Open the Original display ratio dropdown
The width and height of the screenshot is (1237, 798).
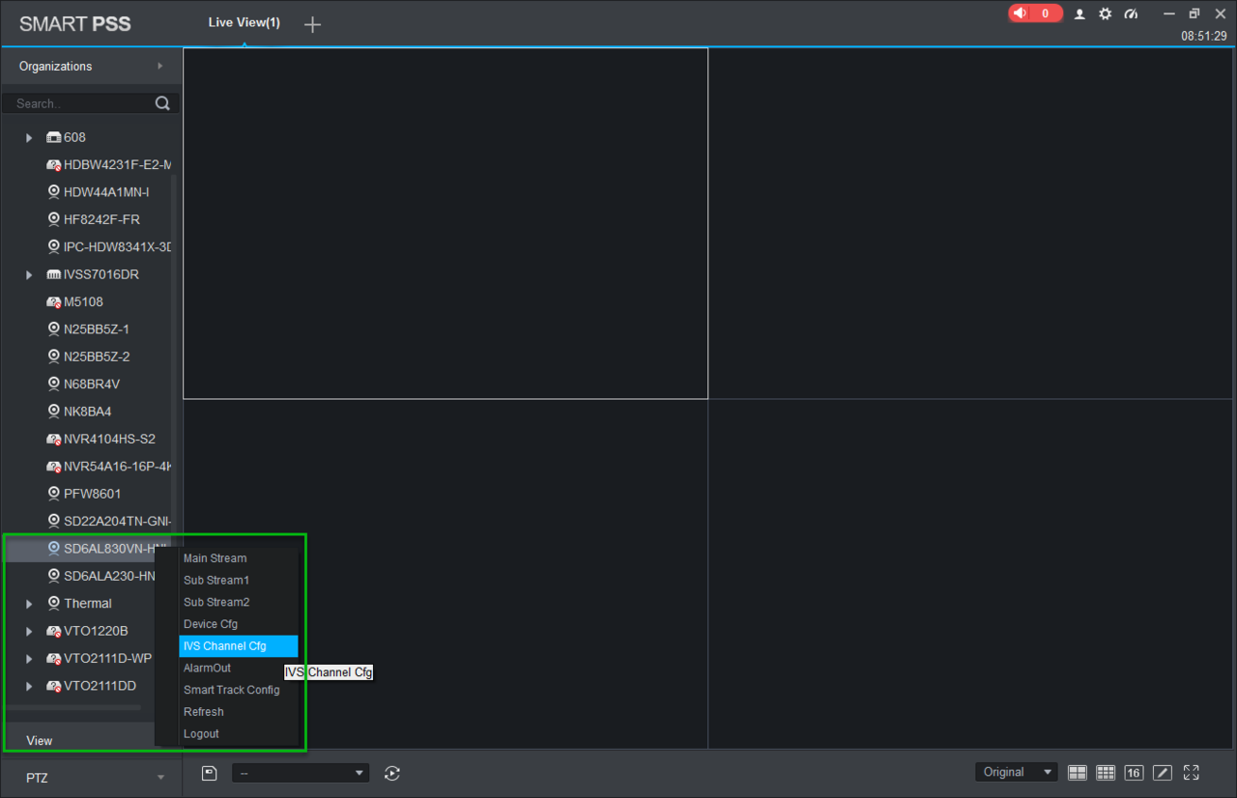pyautogui.click(x=1017, y=772)
